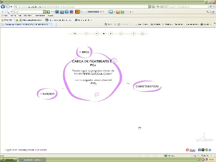Open the recent pages dropdown beside Forward
Screen dimensions: 216x162
click(x=11, y=7)
